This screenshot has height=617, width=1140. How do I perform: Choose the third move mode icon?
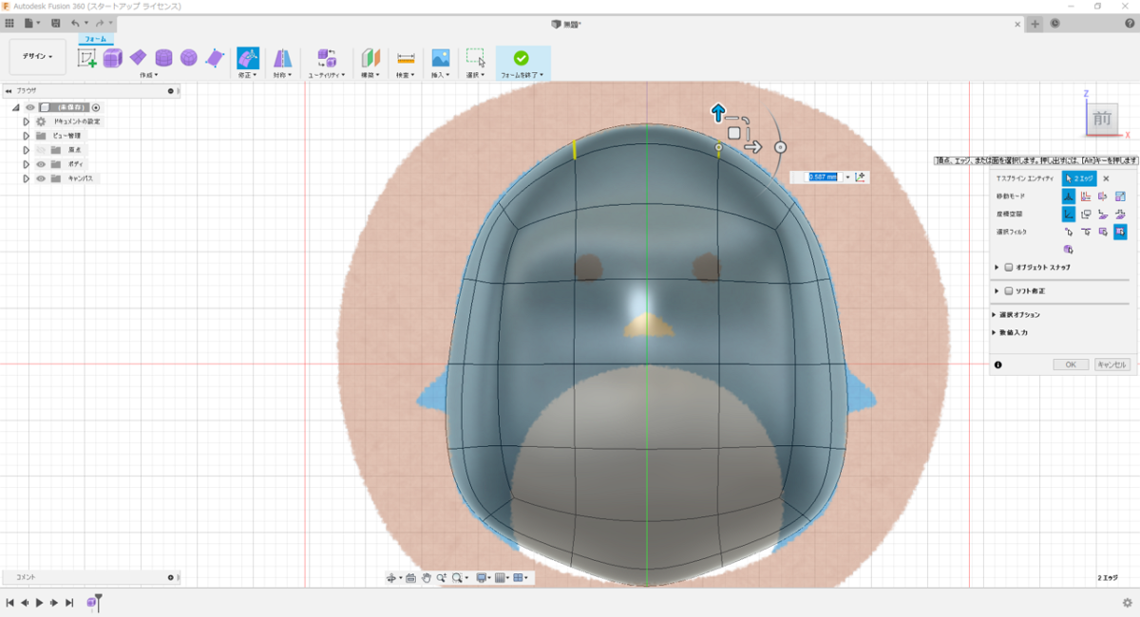(1103, 196)
